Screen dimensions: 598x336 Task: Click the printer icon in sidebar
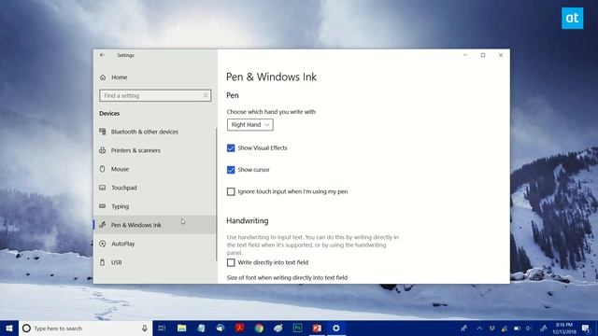pos(103,150)
